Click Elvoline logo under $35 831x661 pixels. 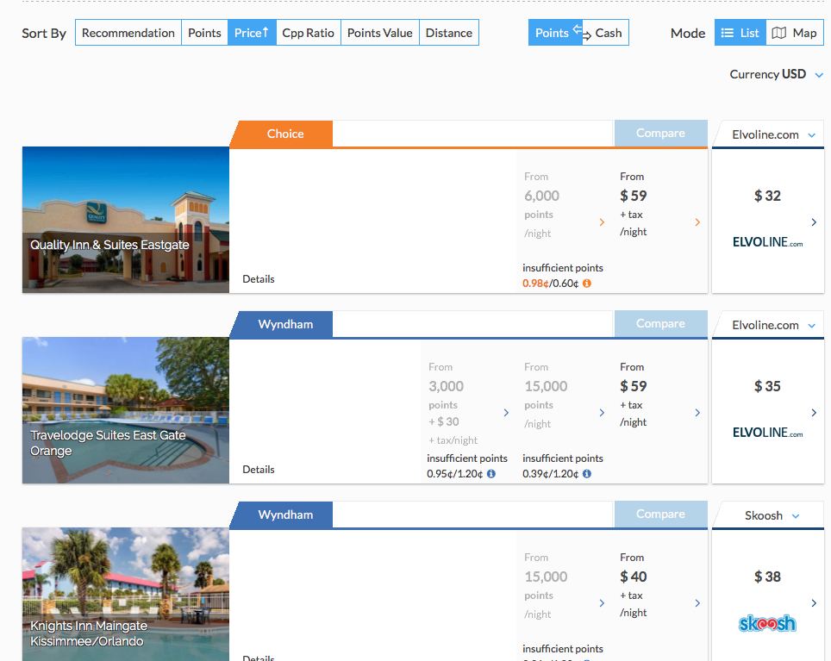(x=767, y=433)
